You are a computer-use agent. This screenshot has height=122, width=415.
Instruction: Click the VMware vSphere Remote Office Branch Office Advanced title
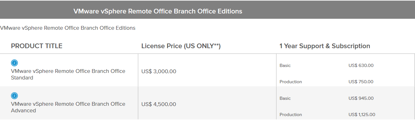pos(68,107)
